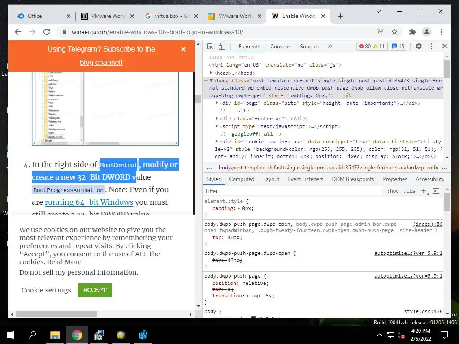Click the address bar URL
Screen dimensions: 459x344
[x=157, y=32]
